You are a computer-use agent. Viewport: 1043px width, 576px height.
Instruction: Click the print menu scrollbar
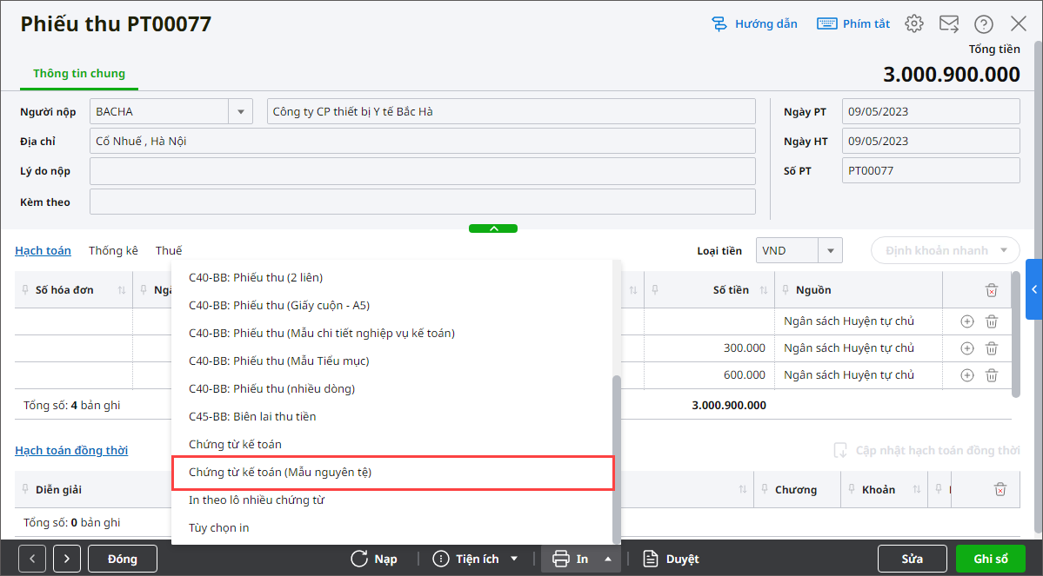click(617, 459)
